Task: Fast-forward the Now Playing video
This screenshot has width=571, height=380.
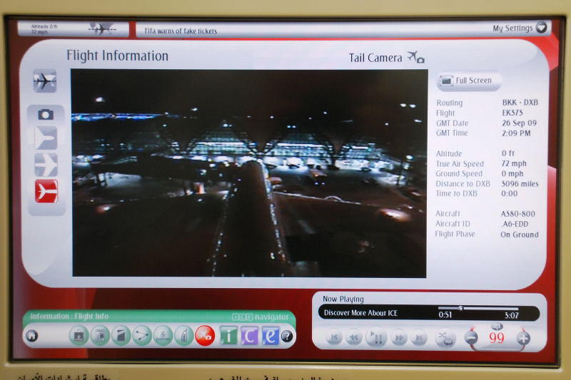Action: click(x=399, y=338)
